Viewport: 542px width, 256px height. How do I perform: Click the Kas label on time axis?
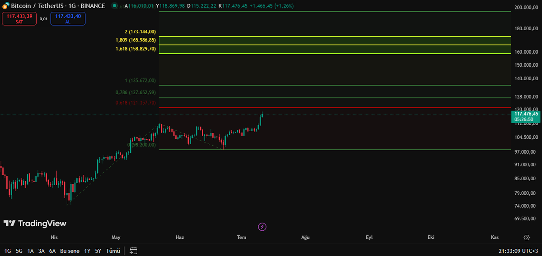[x=495, y=237]
